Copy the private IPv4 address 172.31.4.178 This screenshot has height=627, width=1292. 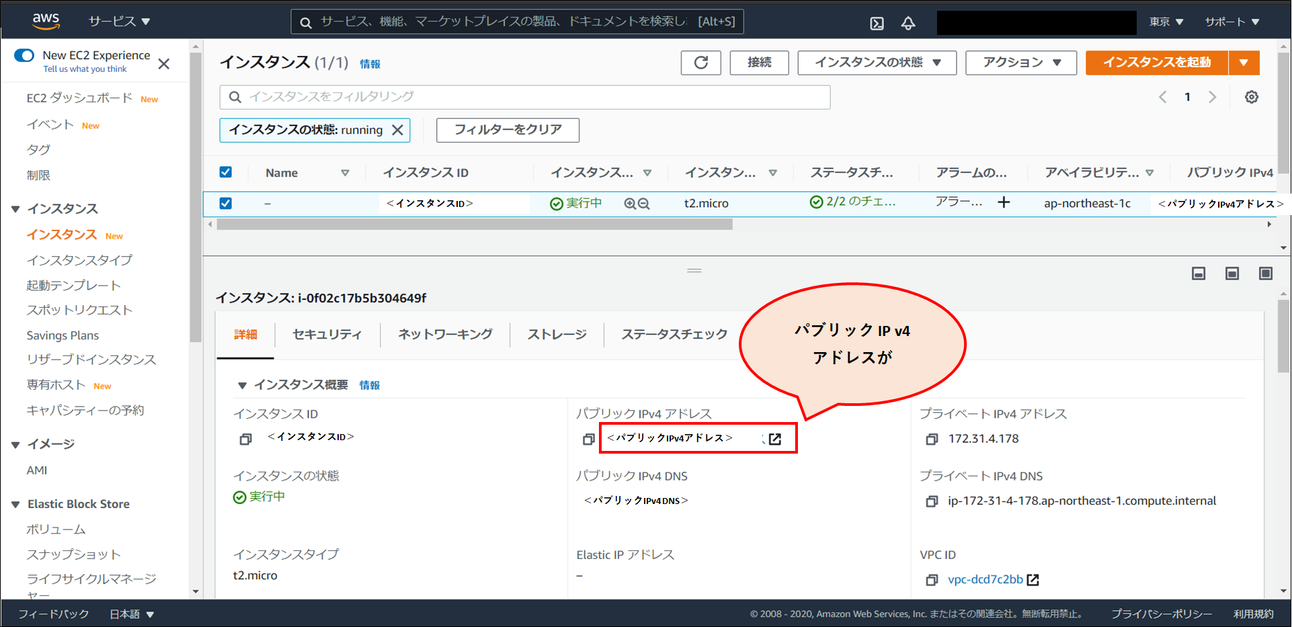pyautogui.click(x=932, y=439)
